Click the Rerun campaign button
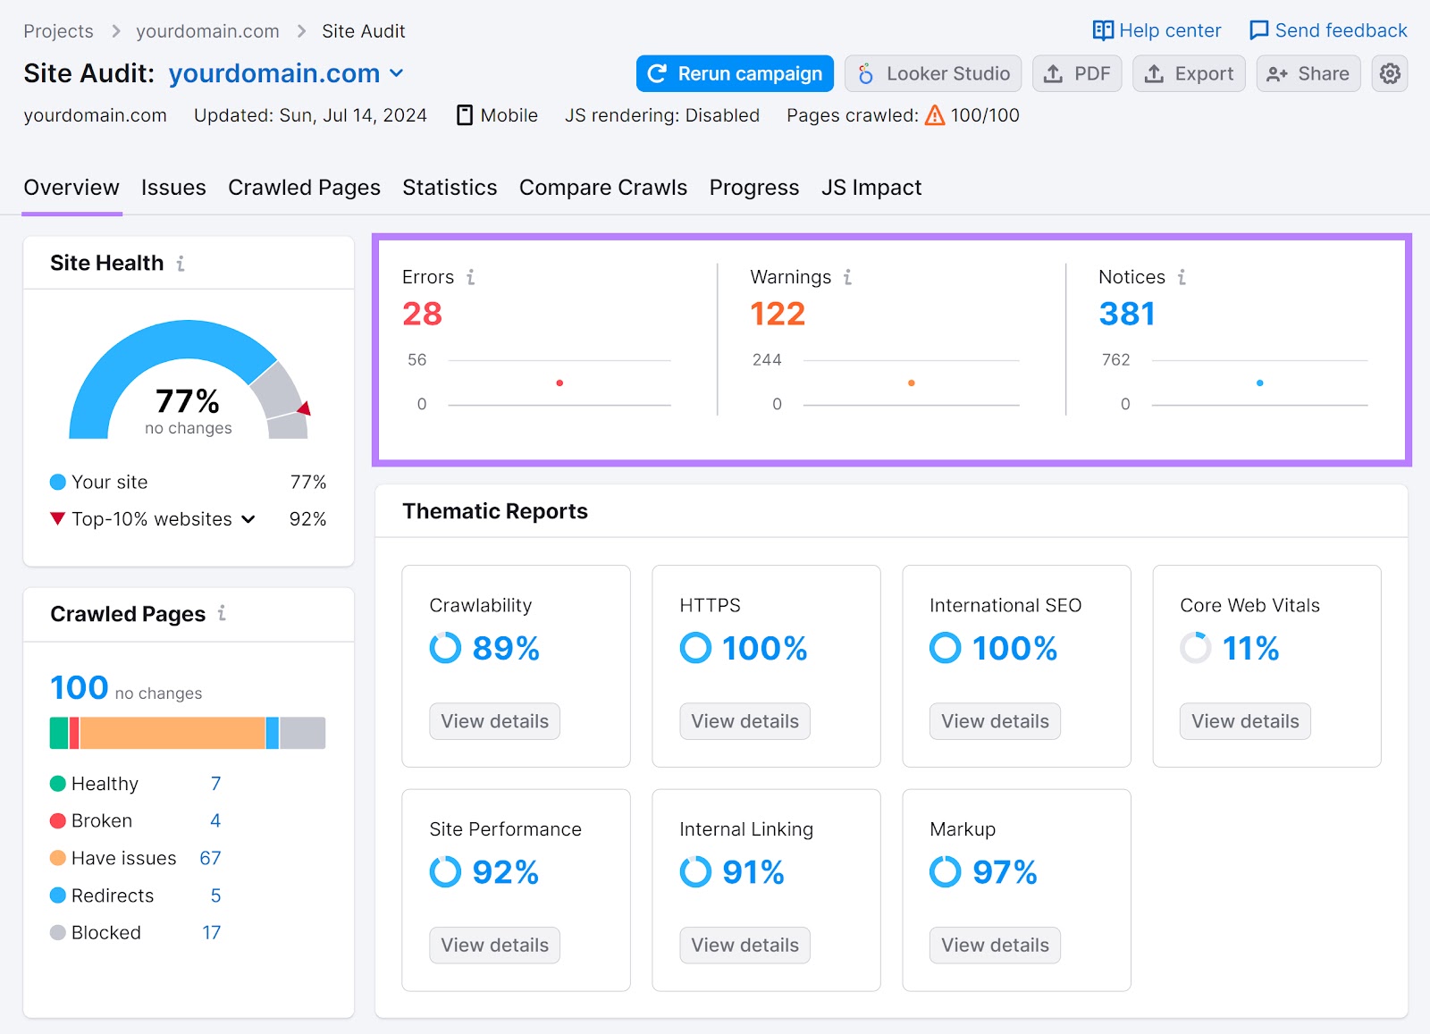This screenshot has height=1034, width=1430. (734, 73)
